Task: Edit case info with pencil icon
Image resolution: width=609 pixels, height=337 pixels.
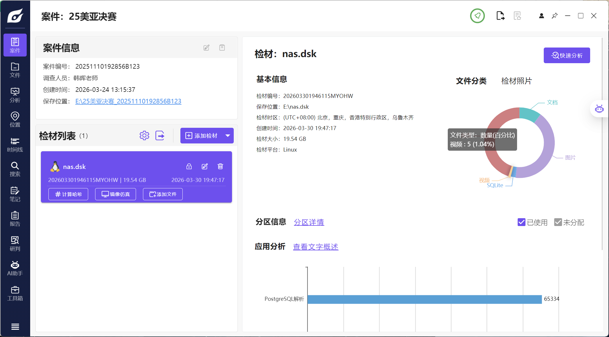Action: point(206,48)
